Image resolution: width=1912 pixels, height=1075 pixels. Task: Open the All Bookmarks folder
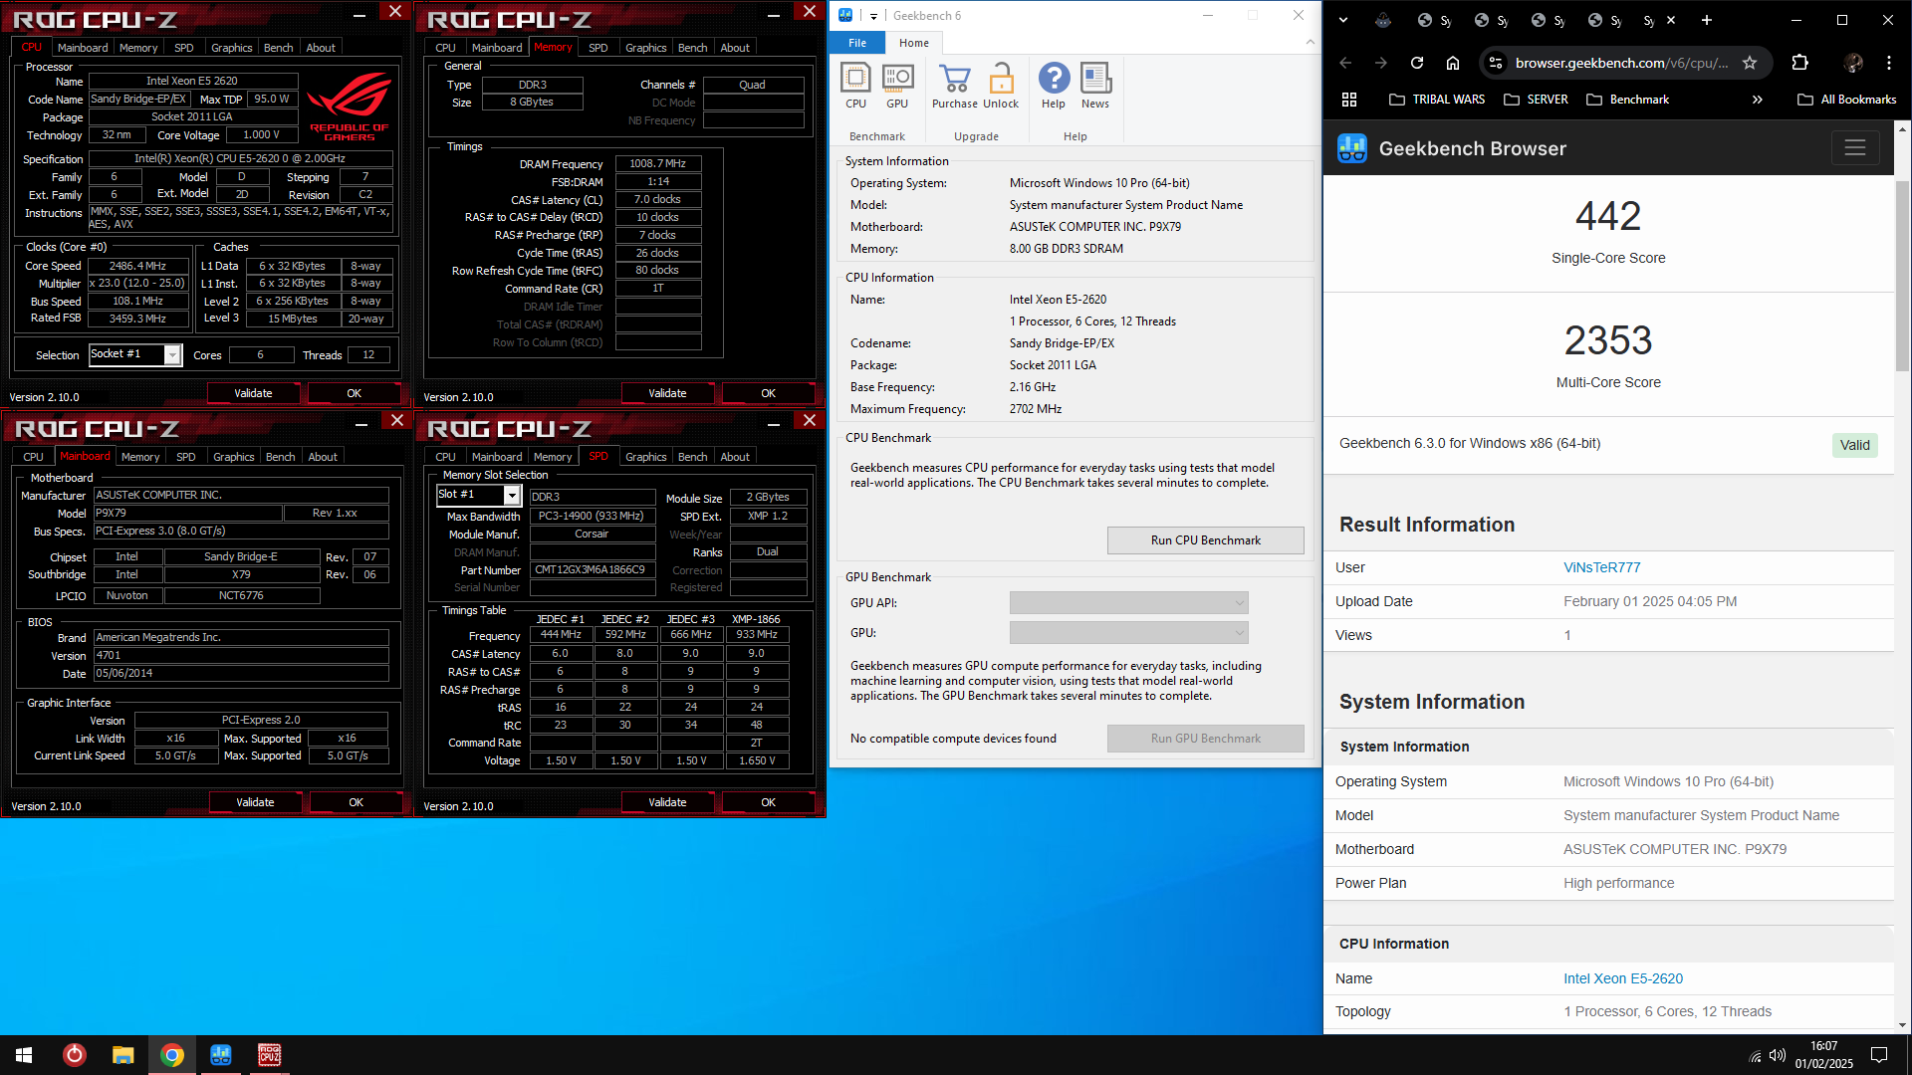point(1847,100)
